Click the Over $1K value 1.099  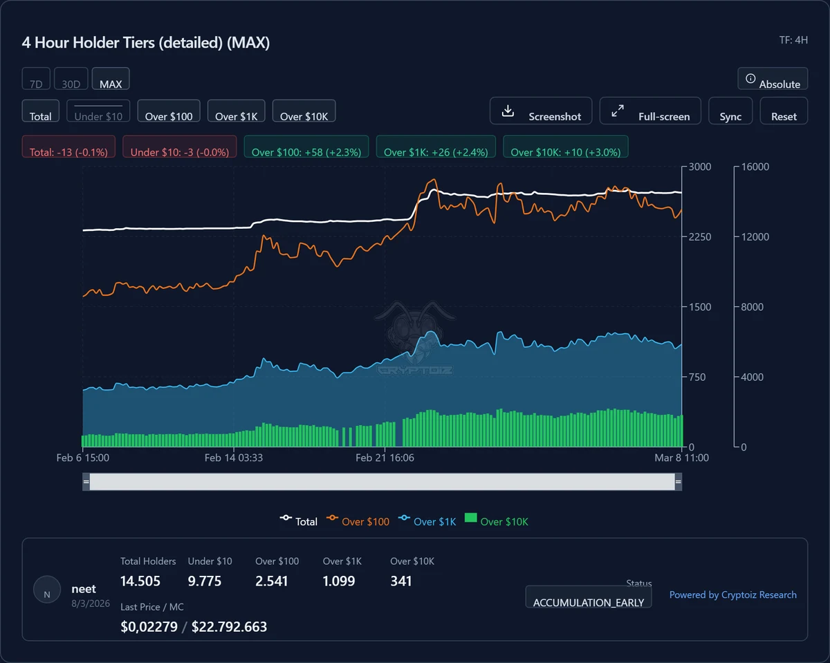[x=339, y=581]
